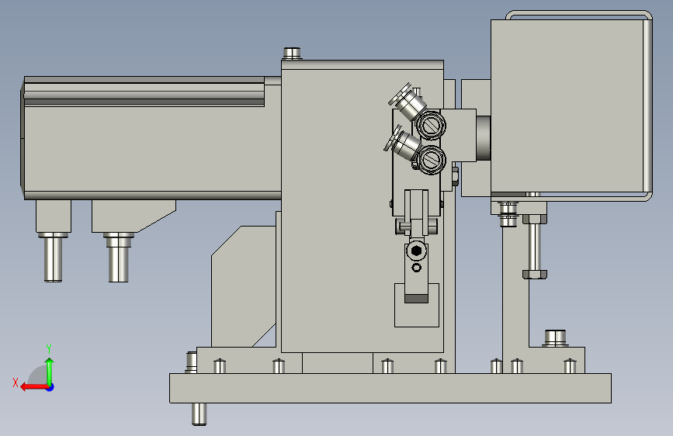Select the long hex bolt under the cover box

tap(534, 247)
